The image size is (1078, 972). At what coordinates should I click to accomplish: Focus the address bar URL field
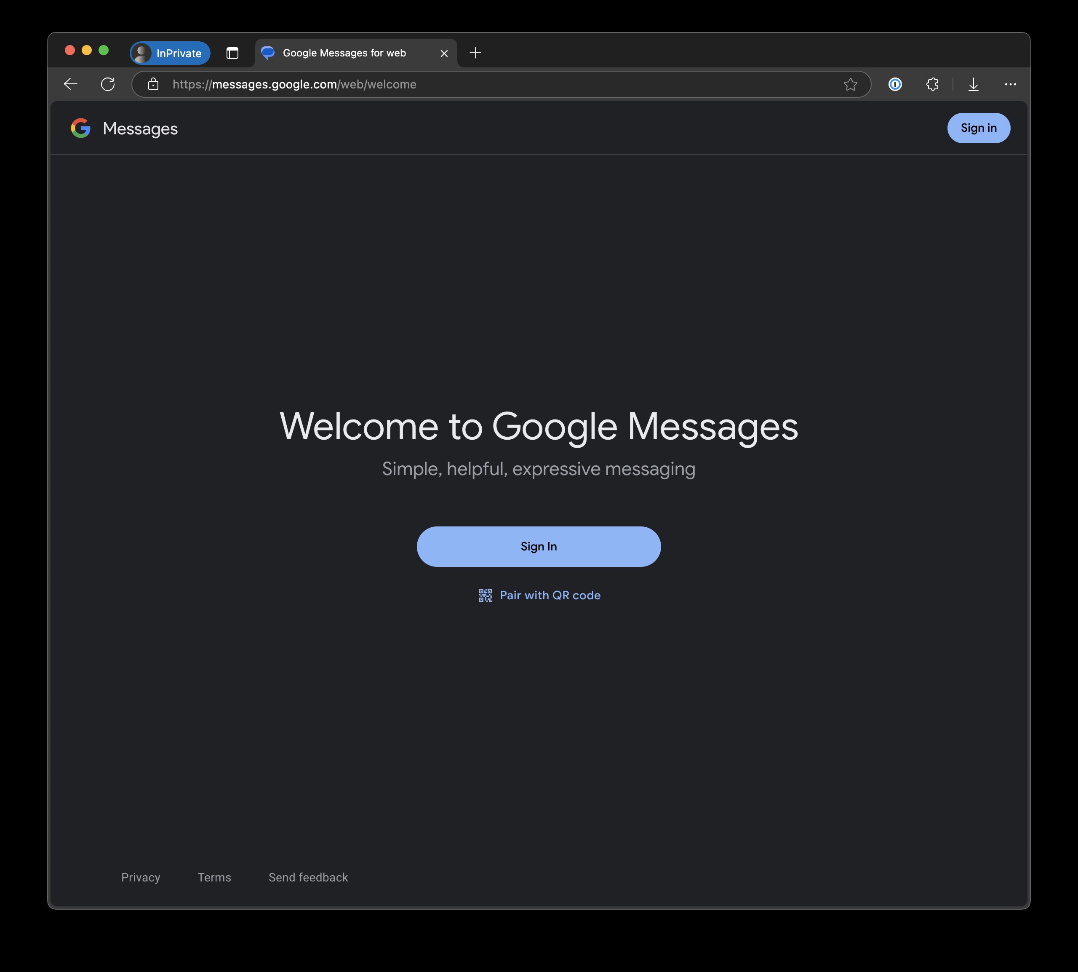pyautogui.click(x=480, y=84)
